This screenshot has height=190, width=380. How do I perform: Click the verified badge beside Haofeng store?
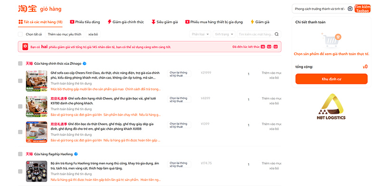tap(76, 154)
